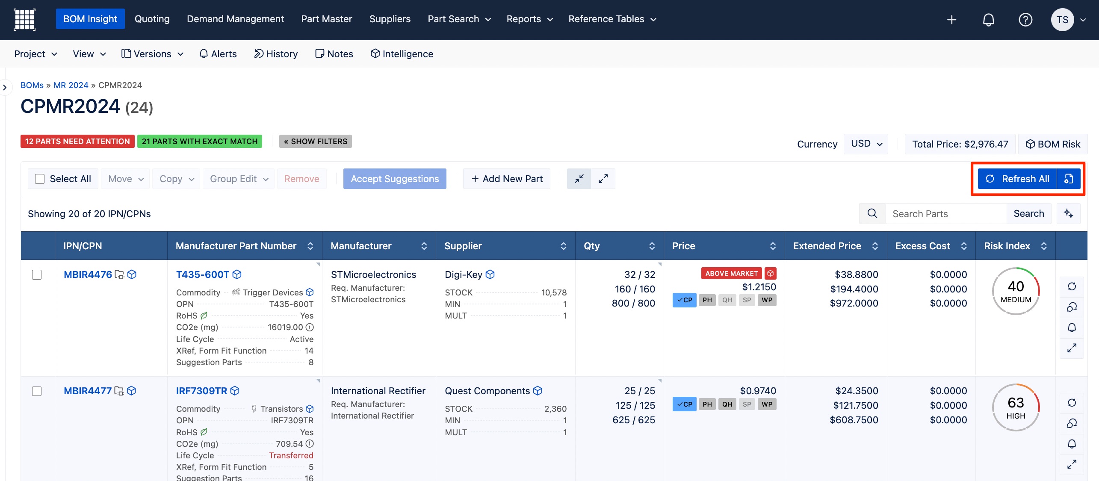This screenshot has height=481, width=1099.
Task: Check the Select All checkbox
Action: click(40, 179)
